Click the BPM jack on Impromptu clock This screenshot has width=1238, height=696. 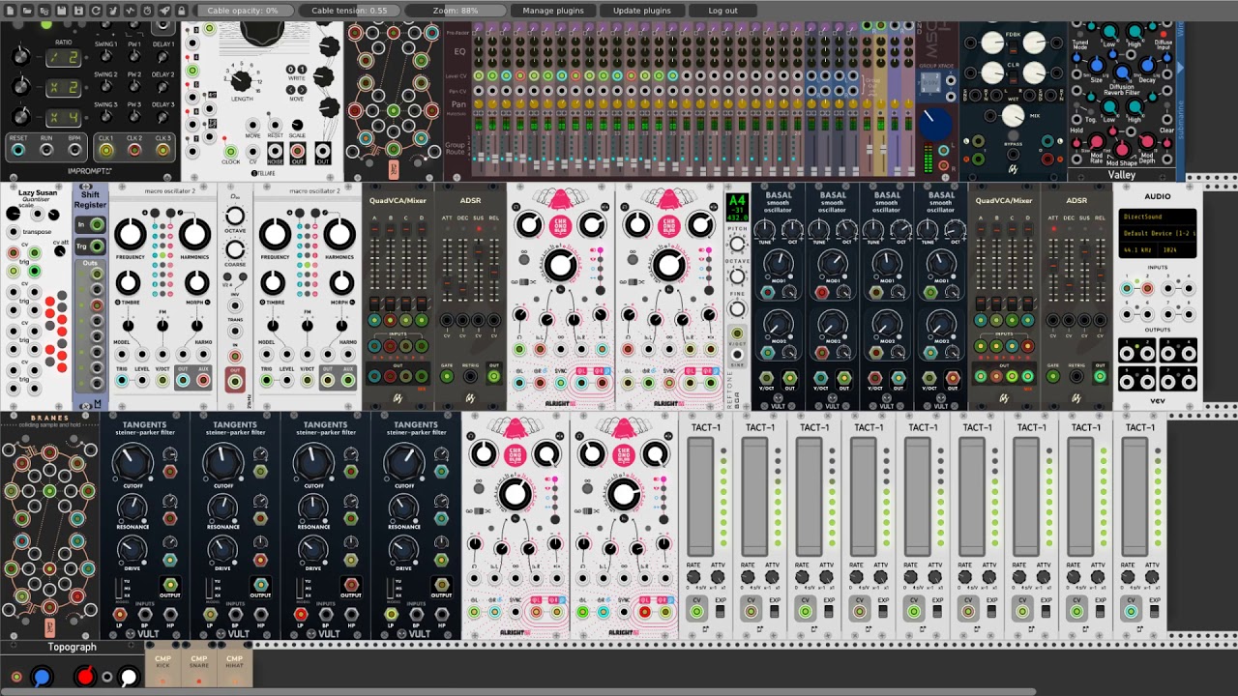(x=74, y=150)
